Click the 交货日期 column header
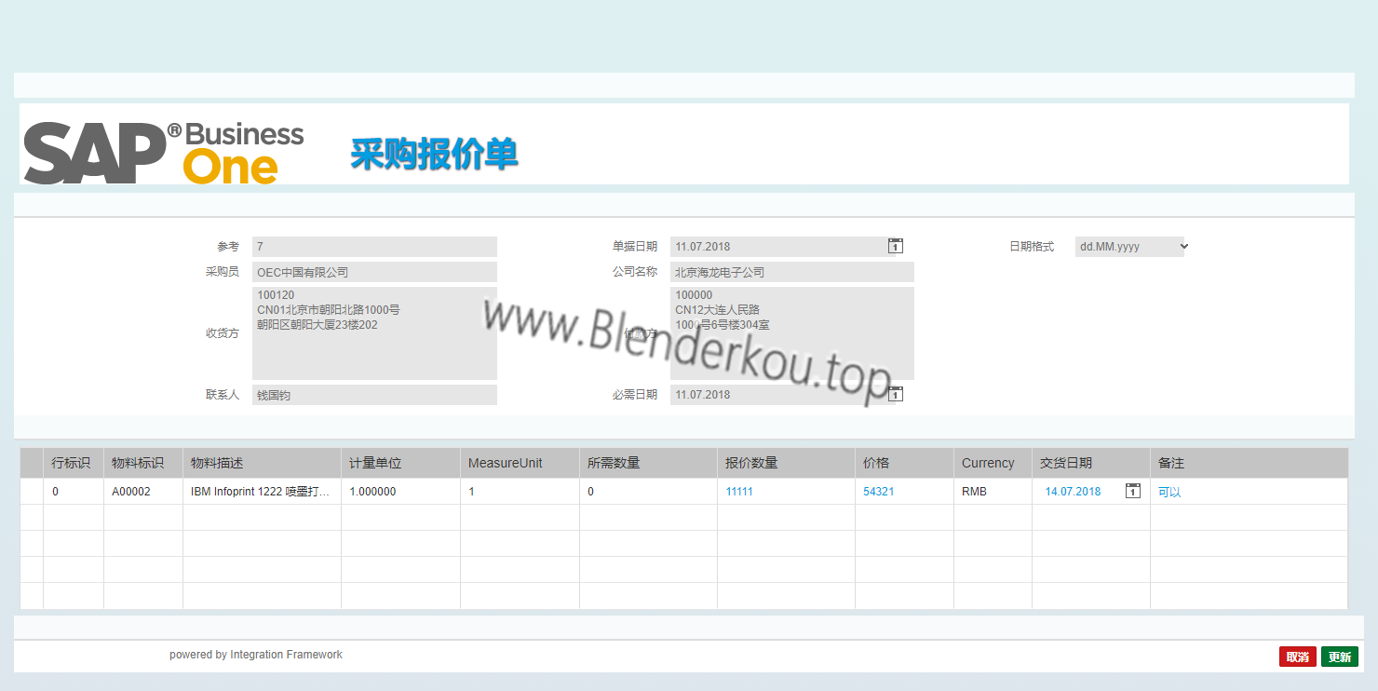 click(x=1091, y=463)
